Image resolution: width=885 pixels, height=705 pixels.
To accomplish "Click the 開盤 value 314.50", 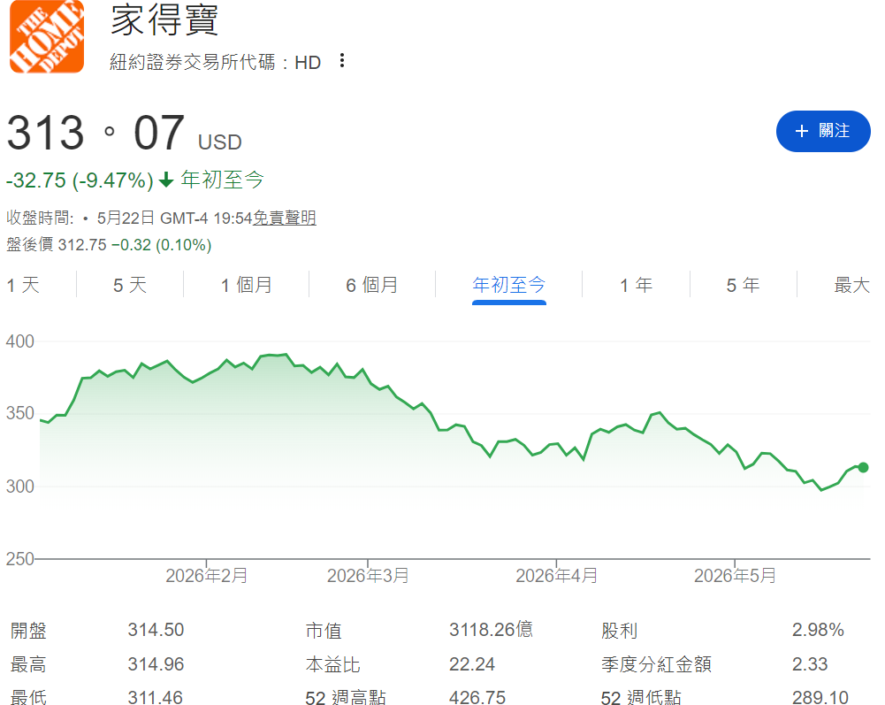I will (156, 630).
